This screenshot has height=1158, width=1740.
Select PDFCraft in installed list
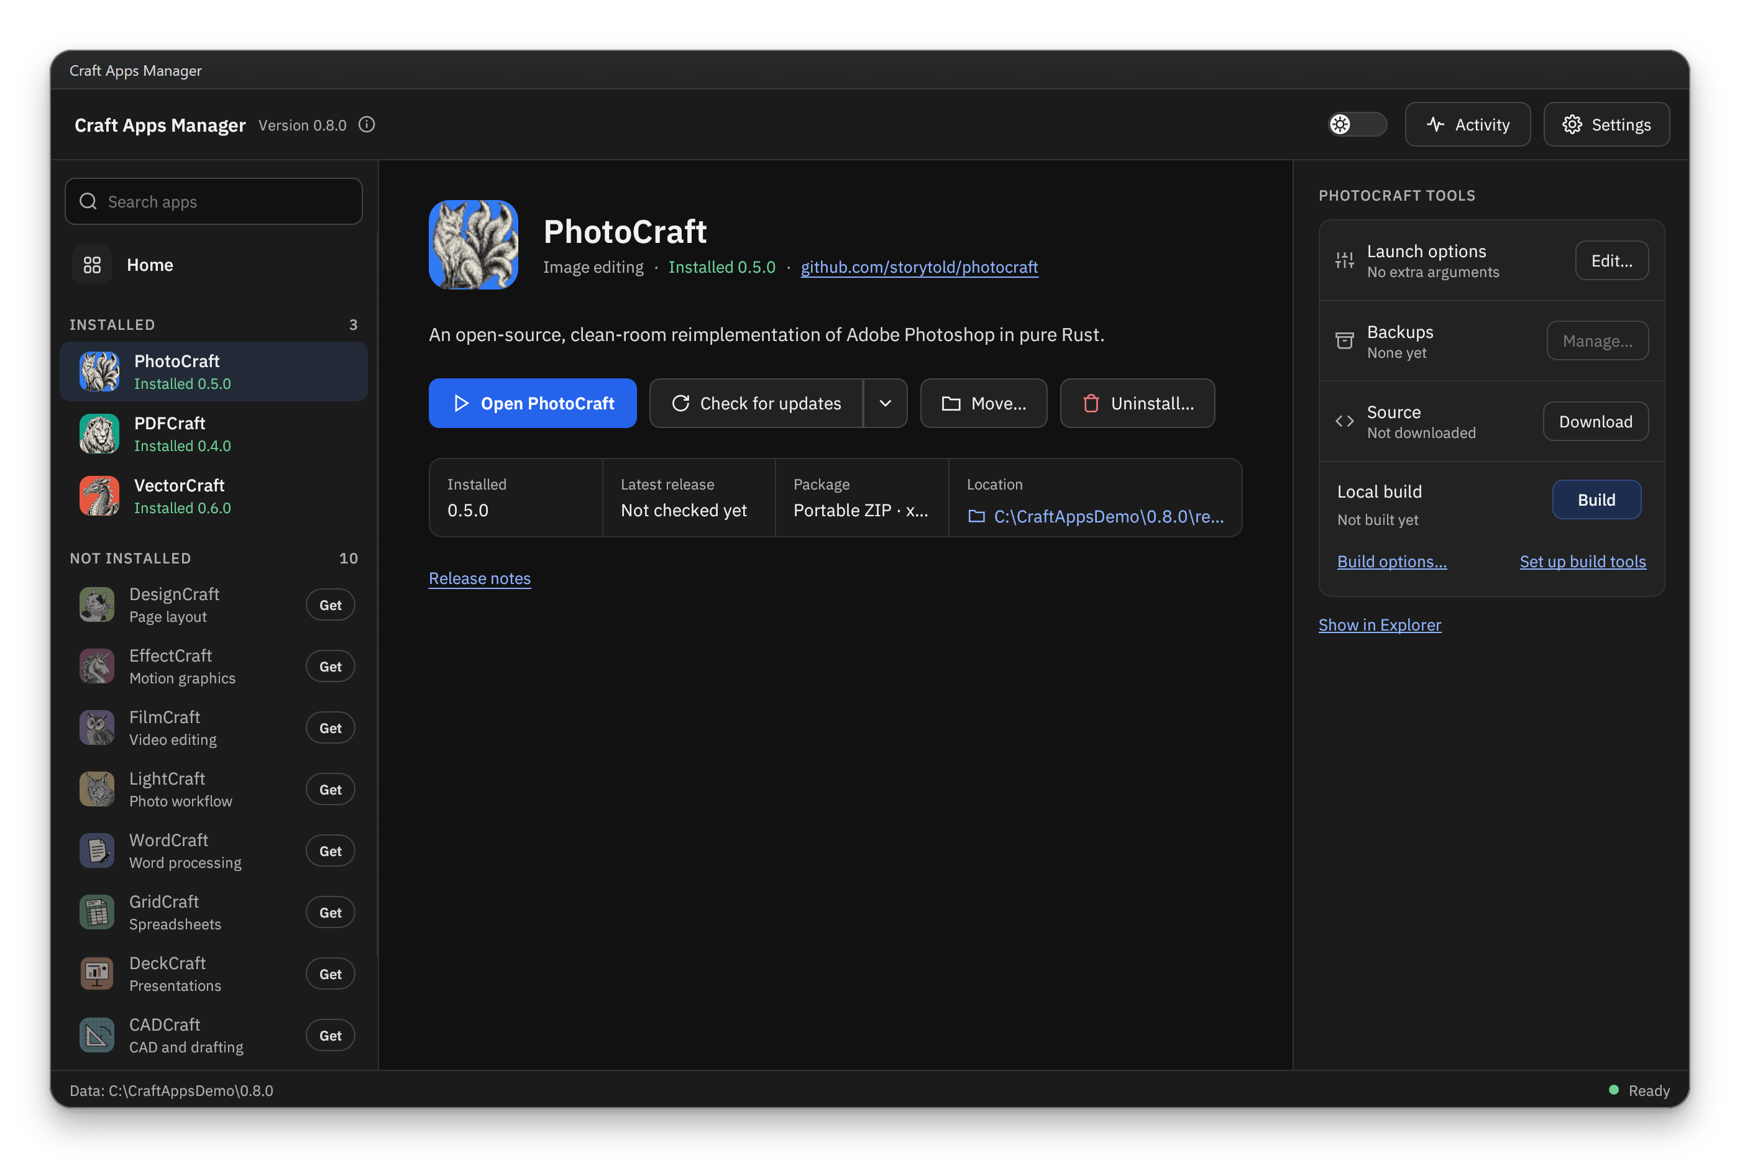(213, 434)
